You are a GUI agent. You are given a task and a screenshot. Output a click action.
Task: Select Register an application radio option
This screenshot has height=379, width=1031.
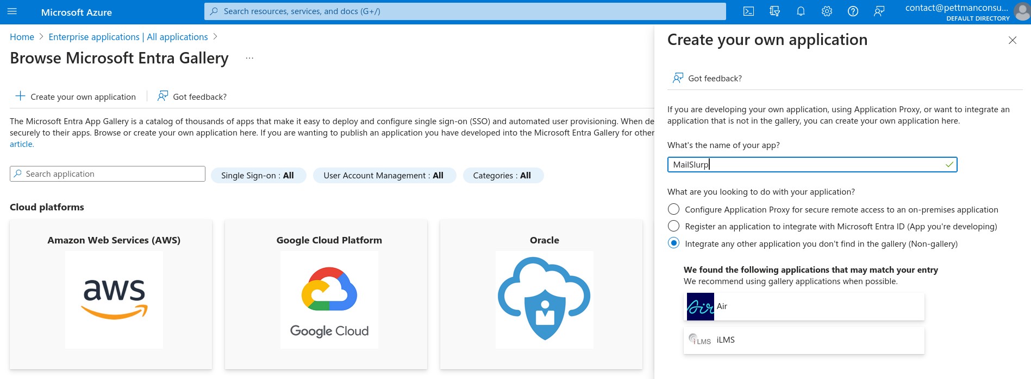[673, 226]
